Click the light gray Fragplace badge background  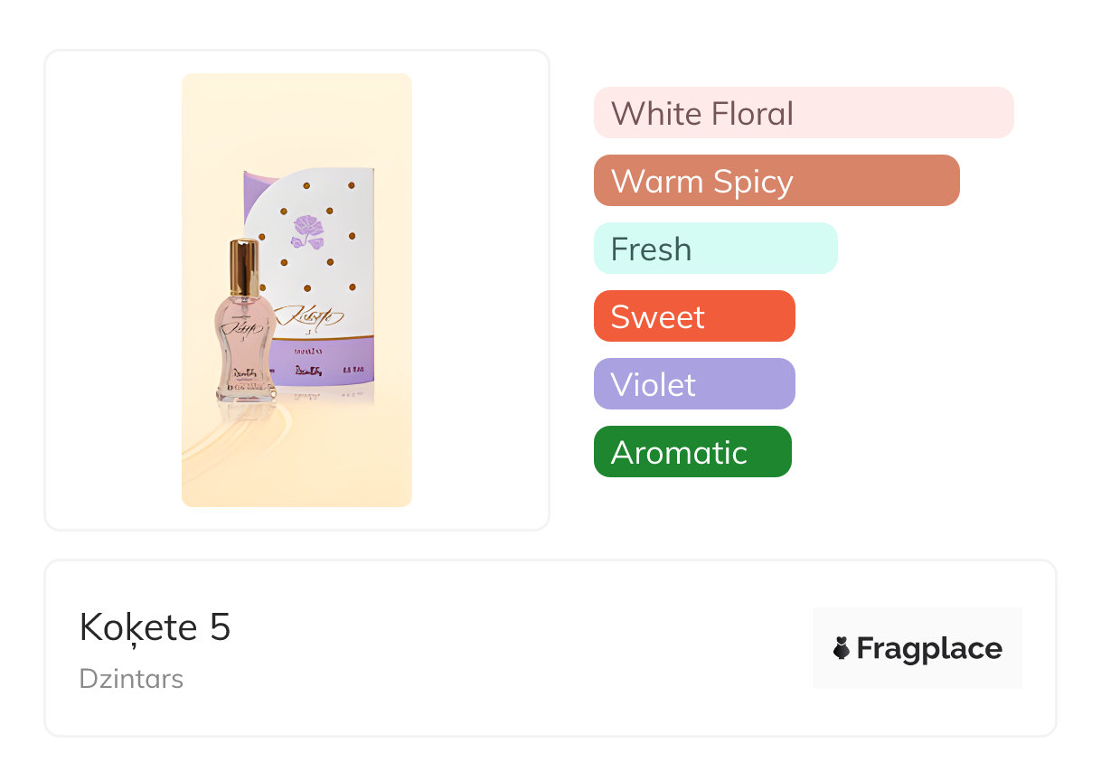[917, 622]
